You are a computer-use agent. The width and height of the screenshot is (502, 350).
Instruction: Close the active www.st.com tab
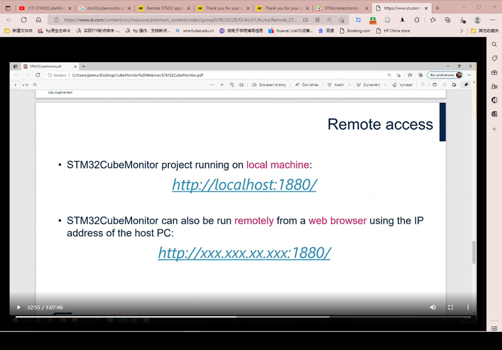[x=426, y=9]
